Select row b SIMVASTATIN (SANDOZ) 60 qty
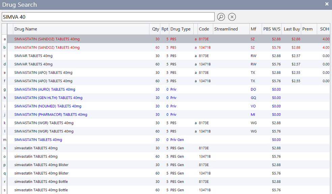332x194 pixels. 166,47
